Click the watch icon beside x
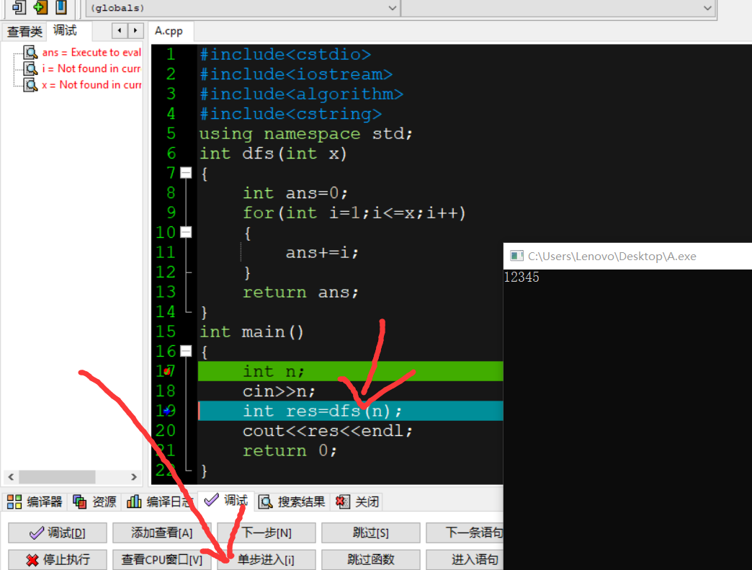This screenshot has width=752, height=570. pyautogui.click(x=31, y=85)
